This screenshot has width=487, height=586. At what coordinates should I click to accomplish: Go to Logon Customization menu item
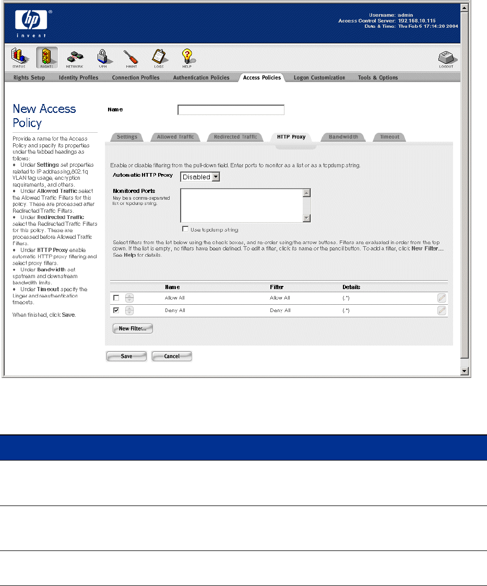(x=319, y=78)
